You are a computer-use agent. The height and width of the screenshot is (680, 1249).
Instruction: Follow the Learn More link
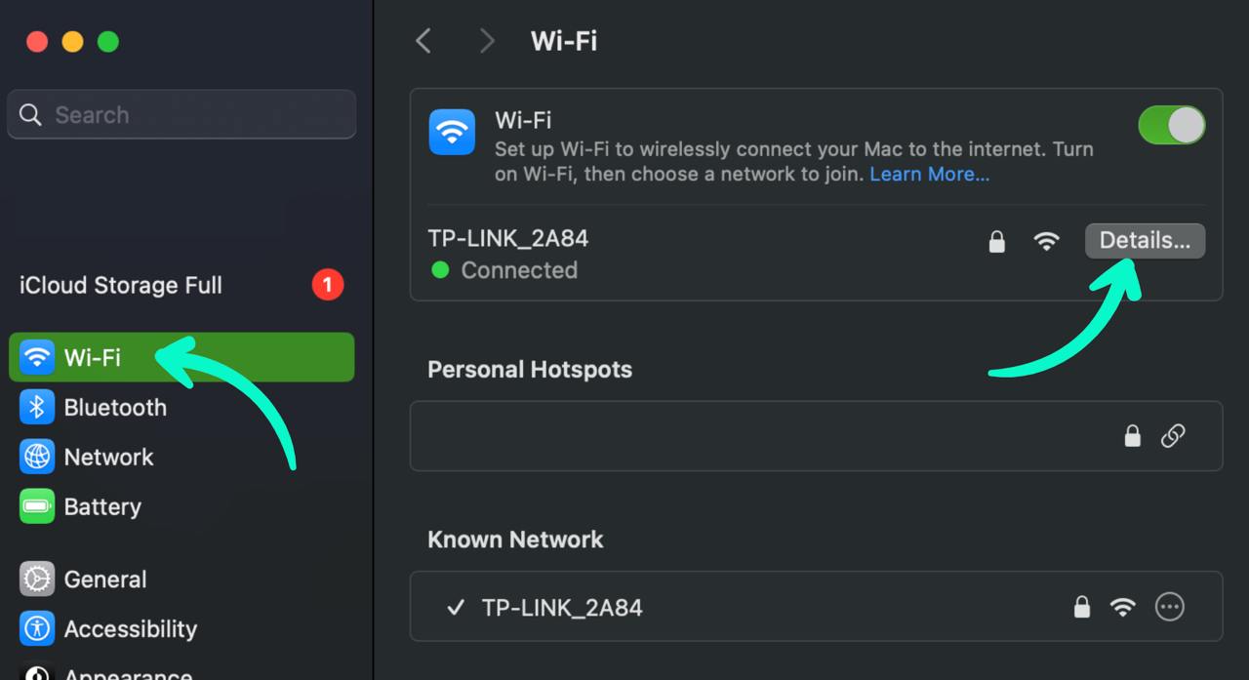929,175
